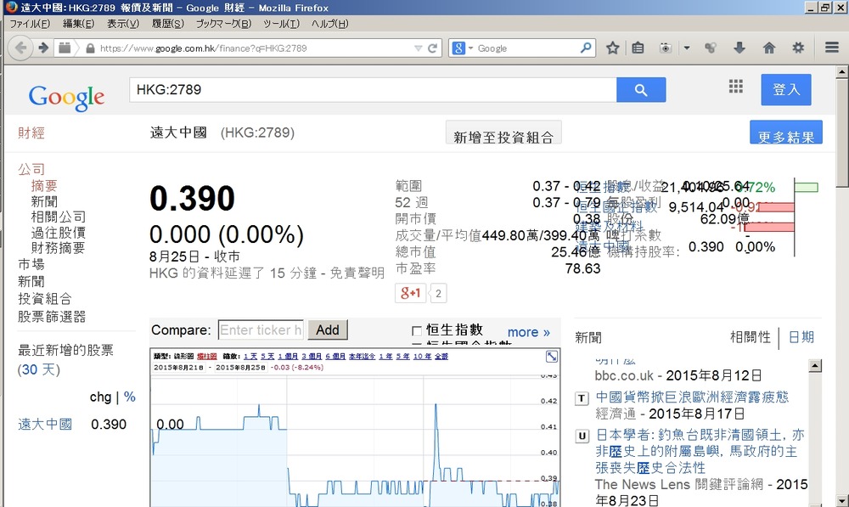
Task: Open the 過往股價 sidebar link
Action: click(x=59, y=233)
